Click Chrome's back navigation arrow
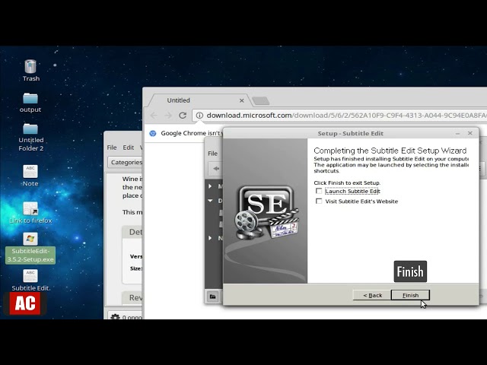487x365 pixels. [x=154, y=116]
